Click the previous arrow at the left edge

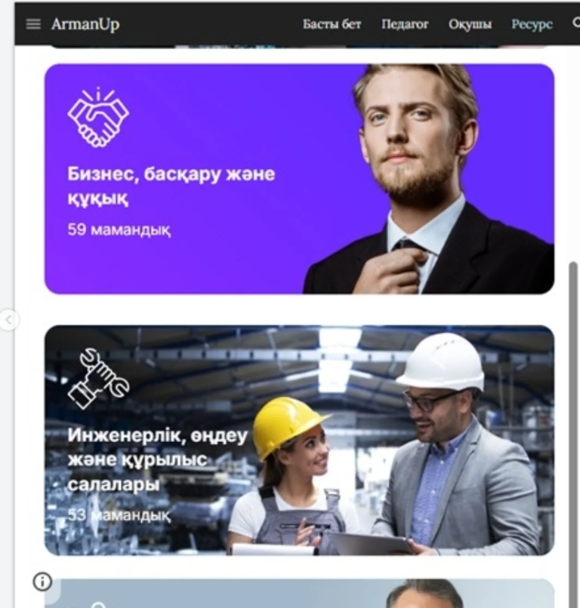coord(8,321)
